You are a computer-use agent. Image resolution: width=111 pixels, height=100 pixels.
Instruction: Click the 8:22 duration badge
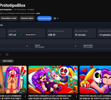click(x=75, y=91)
